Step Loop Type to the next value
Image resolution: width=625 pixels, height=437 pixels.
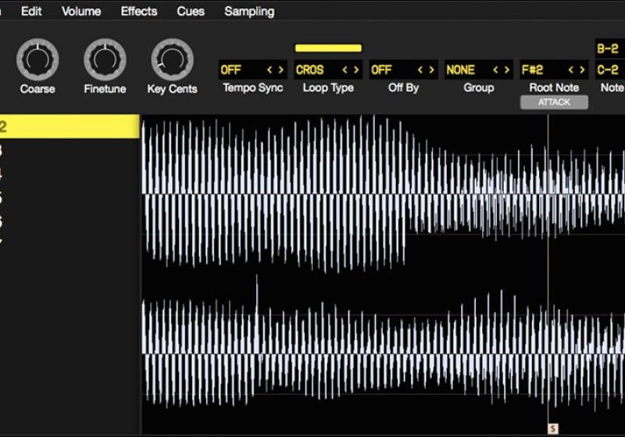pos(355,70)
